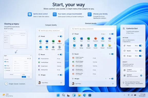Open Edge in the Compact density panel

point(41,41)
